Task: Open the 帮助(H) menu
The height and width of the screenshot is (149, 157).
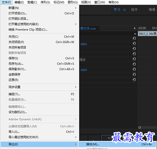Action: [113, 2]
